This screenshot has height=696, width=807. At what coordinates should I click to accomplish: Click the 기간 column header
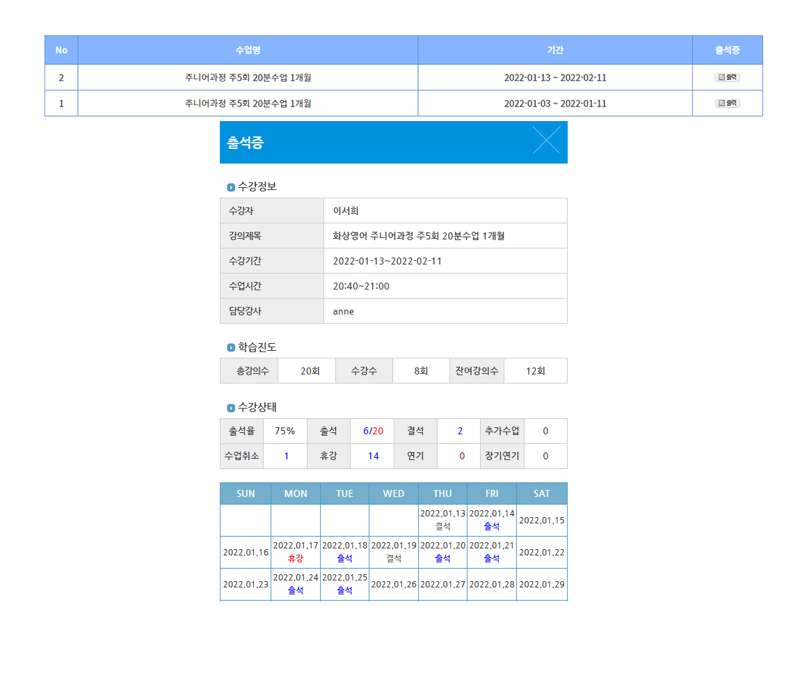pyautogui.click(x=554, y=50)
